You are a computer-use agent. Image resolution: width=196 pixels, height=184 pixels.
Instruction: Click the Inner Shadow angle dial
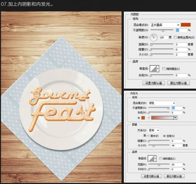pyautogui.click(x=154, y=37)
